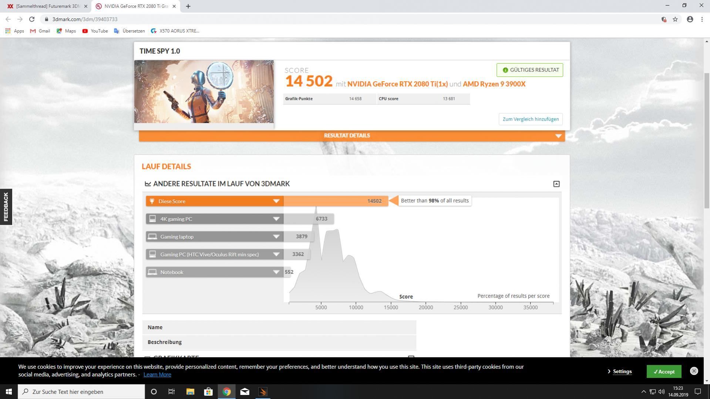Expand the Resultat Details bar
The width and height of the screenshot is (710, 399).
click(352, 136)
